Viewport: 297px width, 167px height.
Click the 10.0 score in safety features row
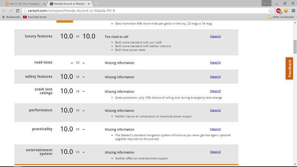point(66,76)
